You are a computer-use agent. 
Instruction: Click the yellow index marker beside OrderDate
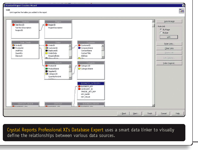coord(47,53)
